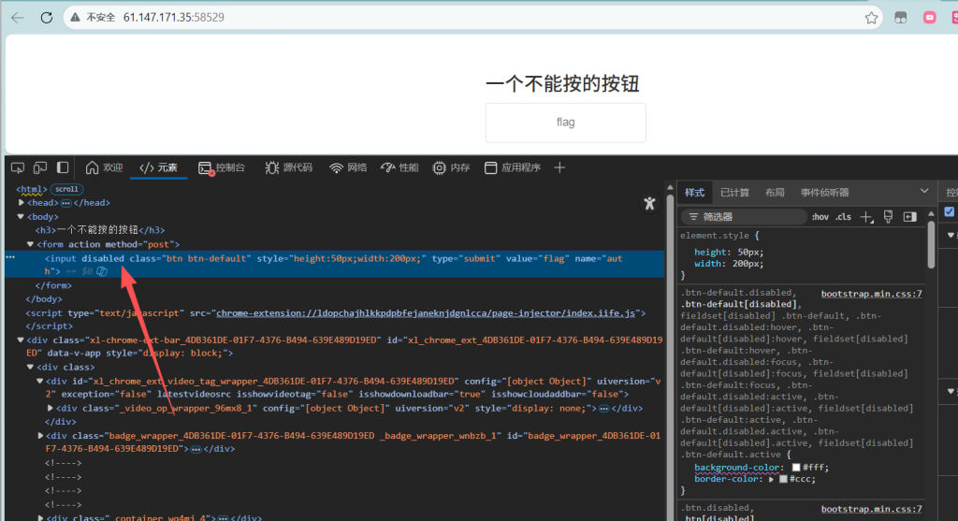The image size is (958, 521).
Task: Activate the inspect element picker tool
Action: (17, 167)
